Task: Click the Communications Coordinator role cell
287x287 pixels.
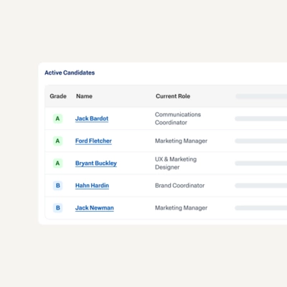Action: pyautogui.click(x=178, y=118)
